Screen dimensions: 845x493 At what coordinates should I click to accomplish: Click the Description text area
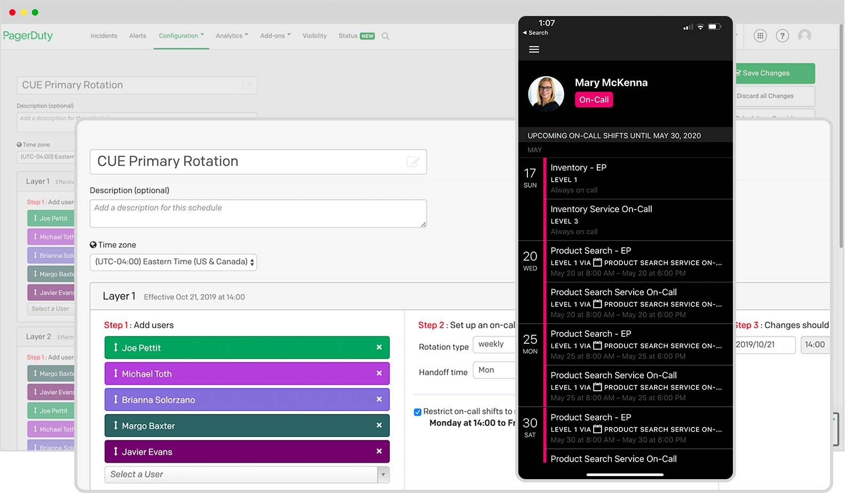point(258,214)
